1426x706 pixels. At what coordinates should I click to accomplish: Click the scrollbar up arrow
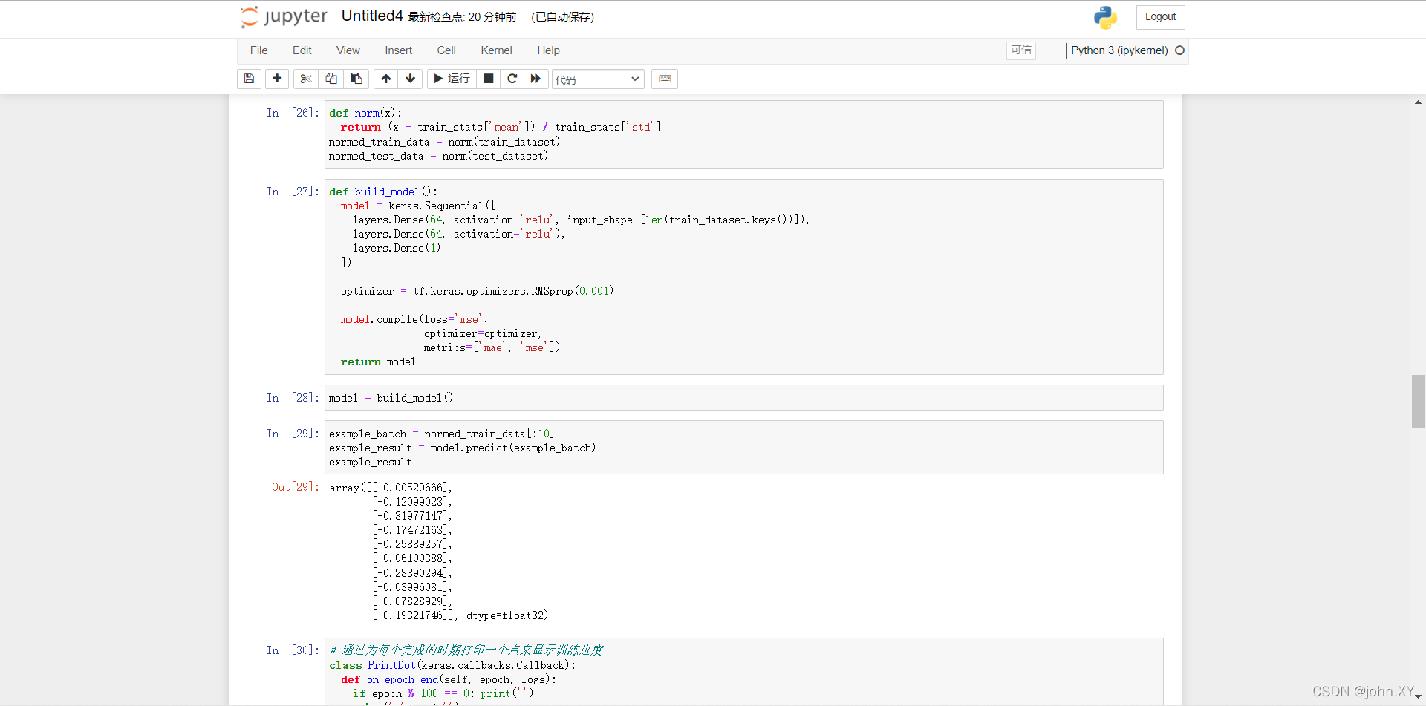click(1418, 102)
